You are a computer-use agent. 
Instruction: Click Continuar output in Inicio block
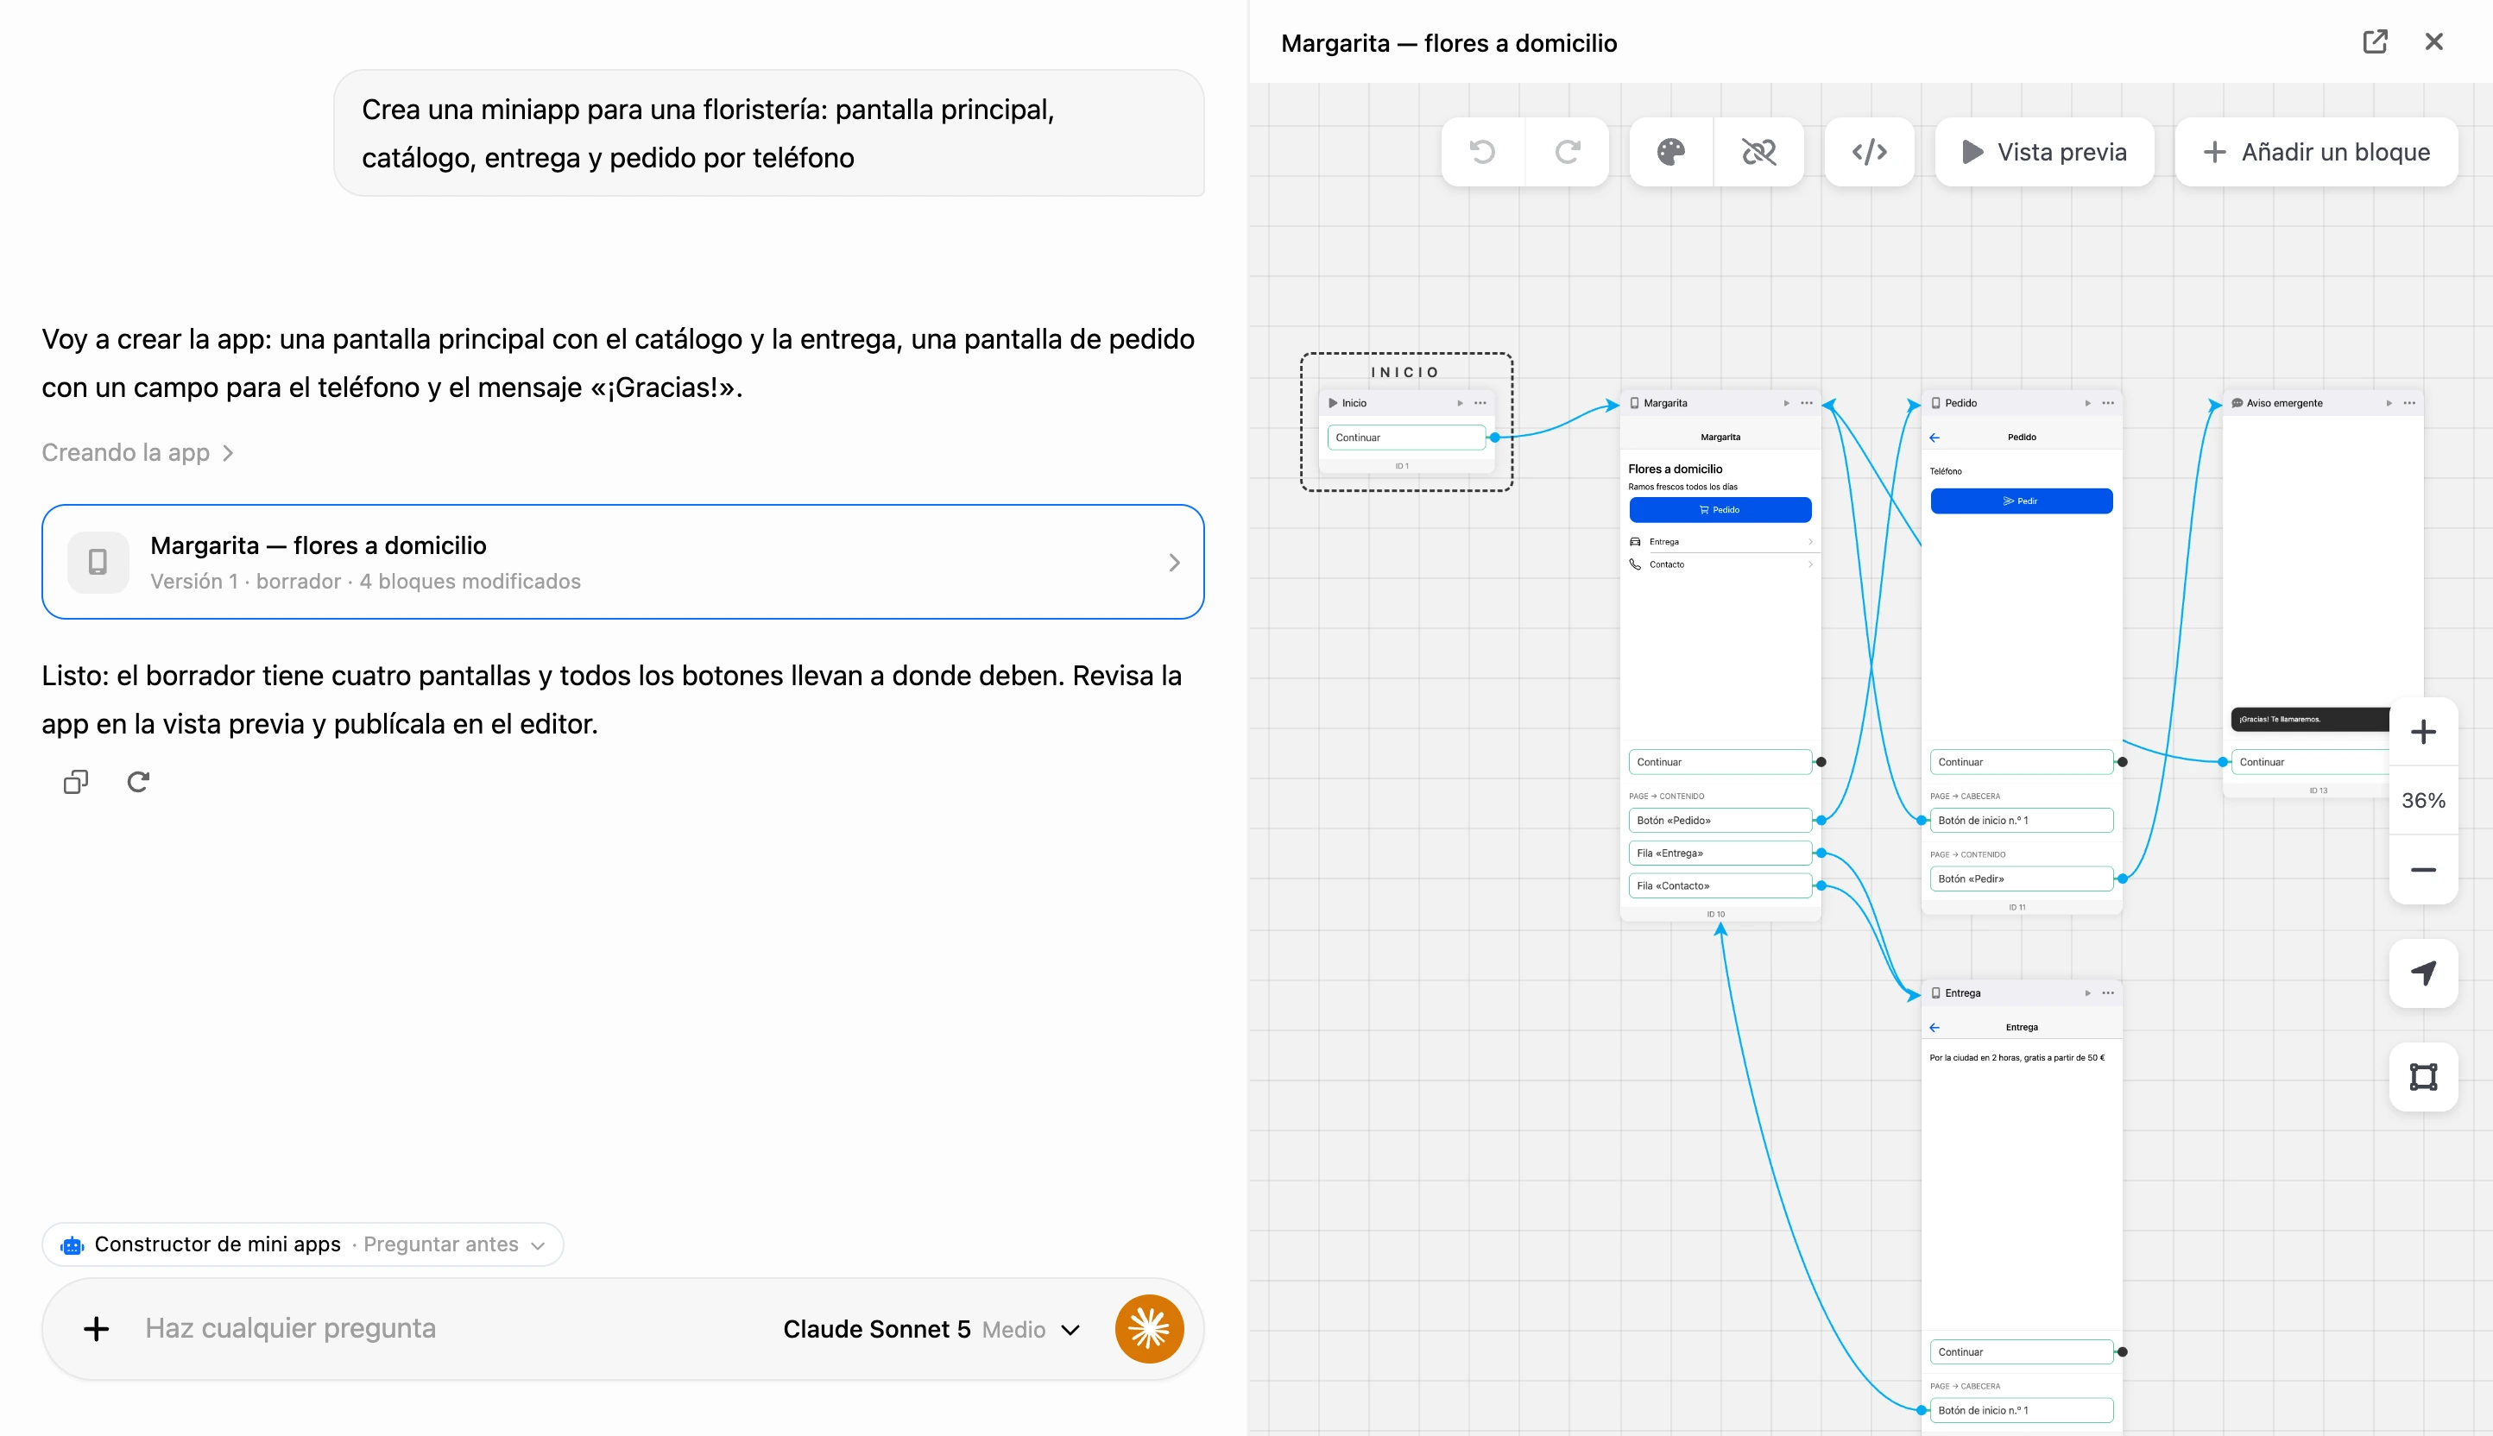pyautogui.click(x=1406, y=438)
